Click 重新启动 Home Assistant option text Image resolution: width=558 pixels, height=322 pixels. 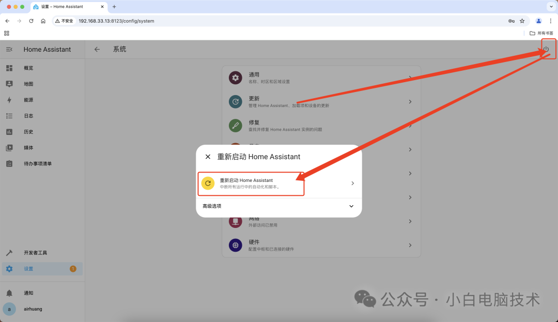click(246, 180)
